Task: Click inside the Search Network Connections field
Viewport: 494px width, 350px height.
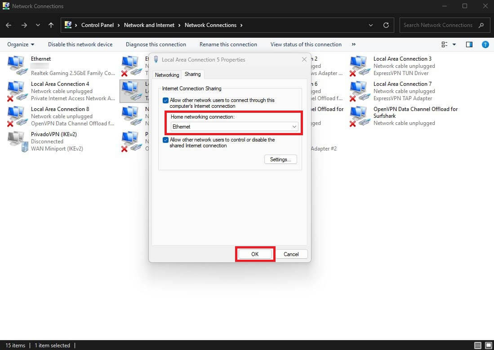Action: [x=438, y=25]
